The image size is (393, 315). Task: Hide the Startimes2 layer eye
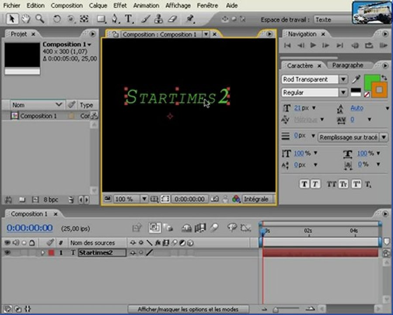[7, 253]
